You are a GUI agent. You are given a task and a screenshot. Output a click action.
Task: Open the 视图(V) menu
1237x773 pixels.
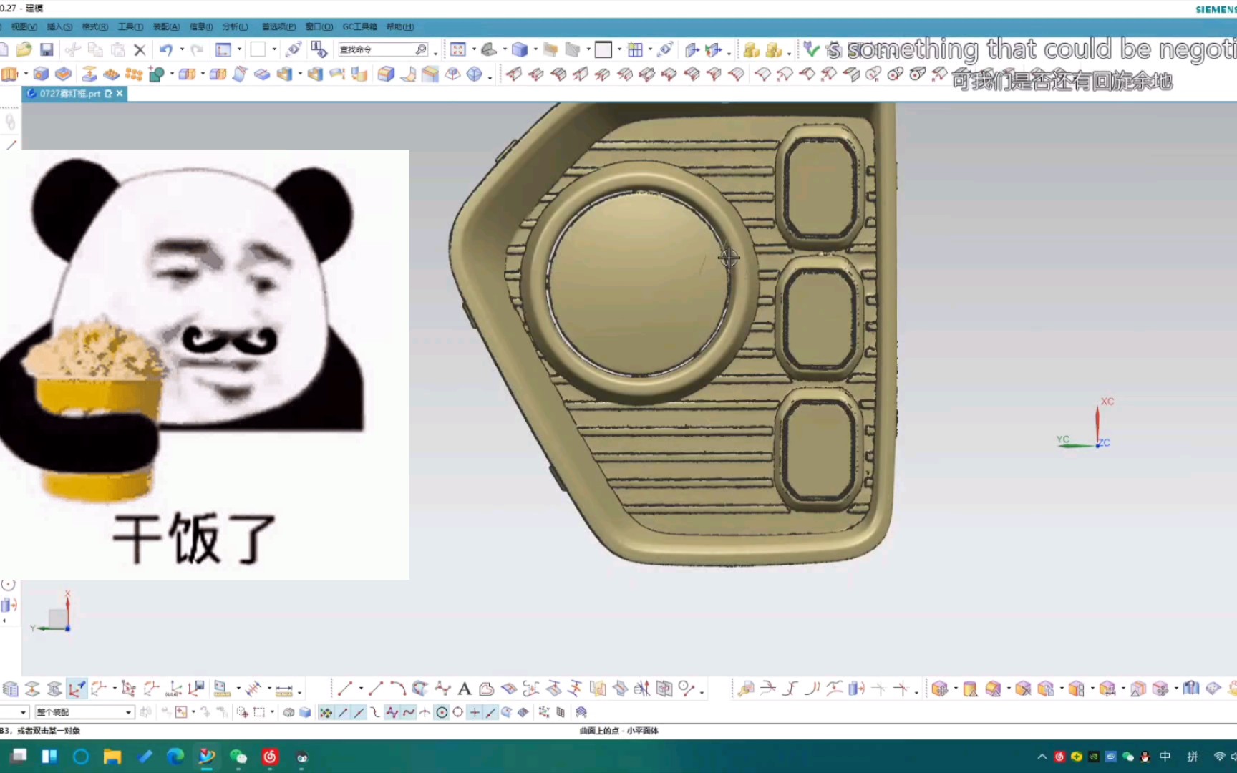click(x=24, y=26)
